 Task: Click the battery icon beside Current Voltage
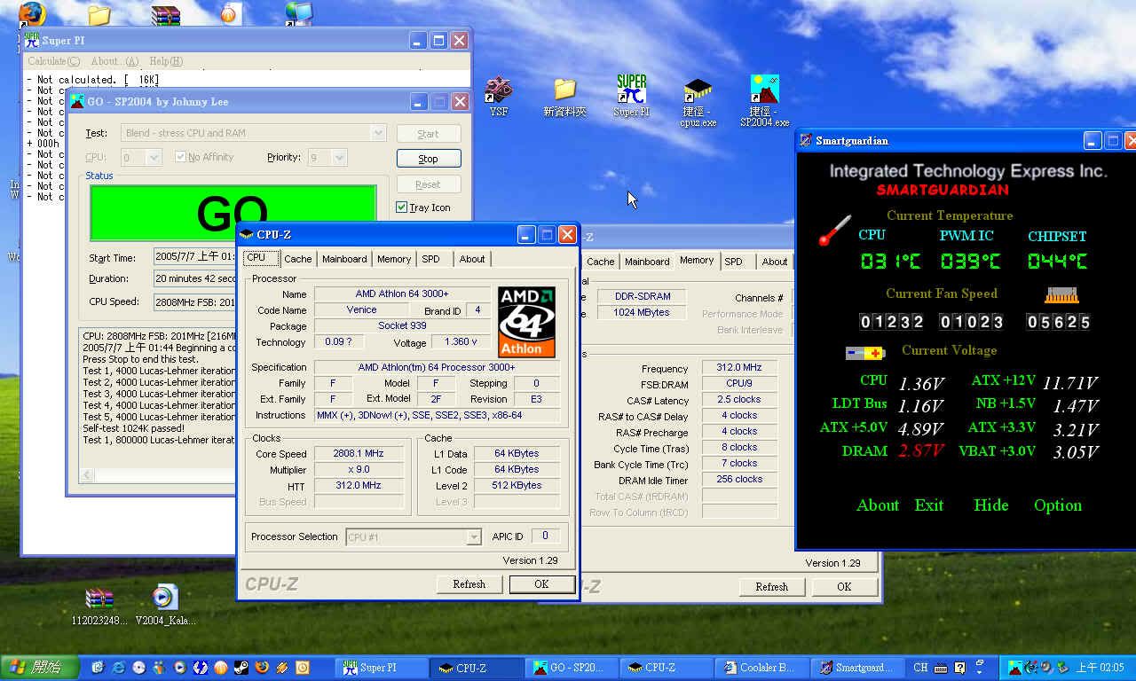point(864,353)
